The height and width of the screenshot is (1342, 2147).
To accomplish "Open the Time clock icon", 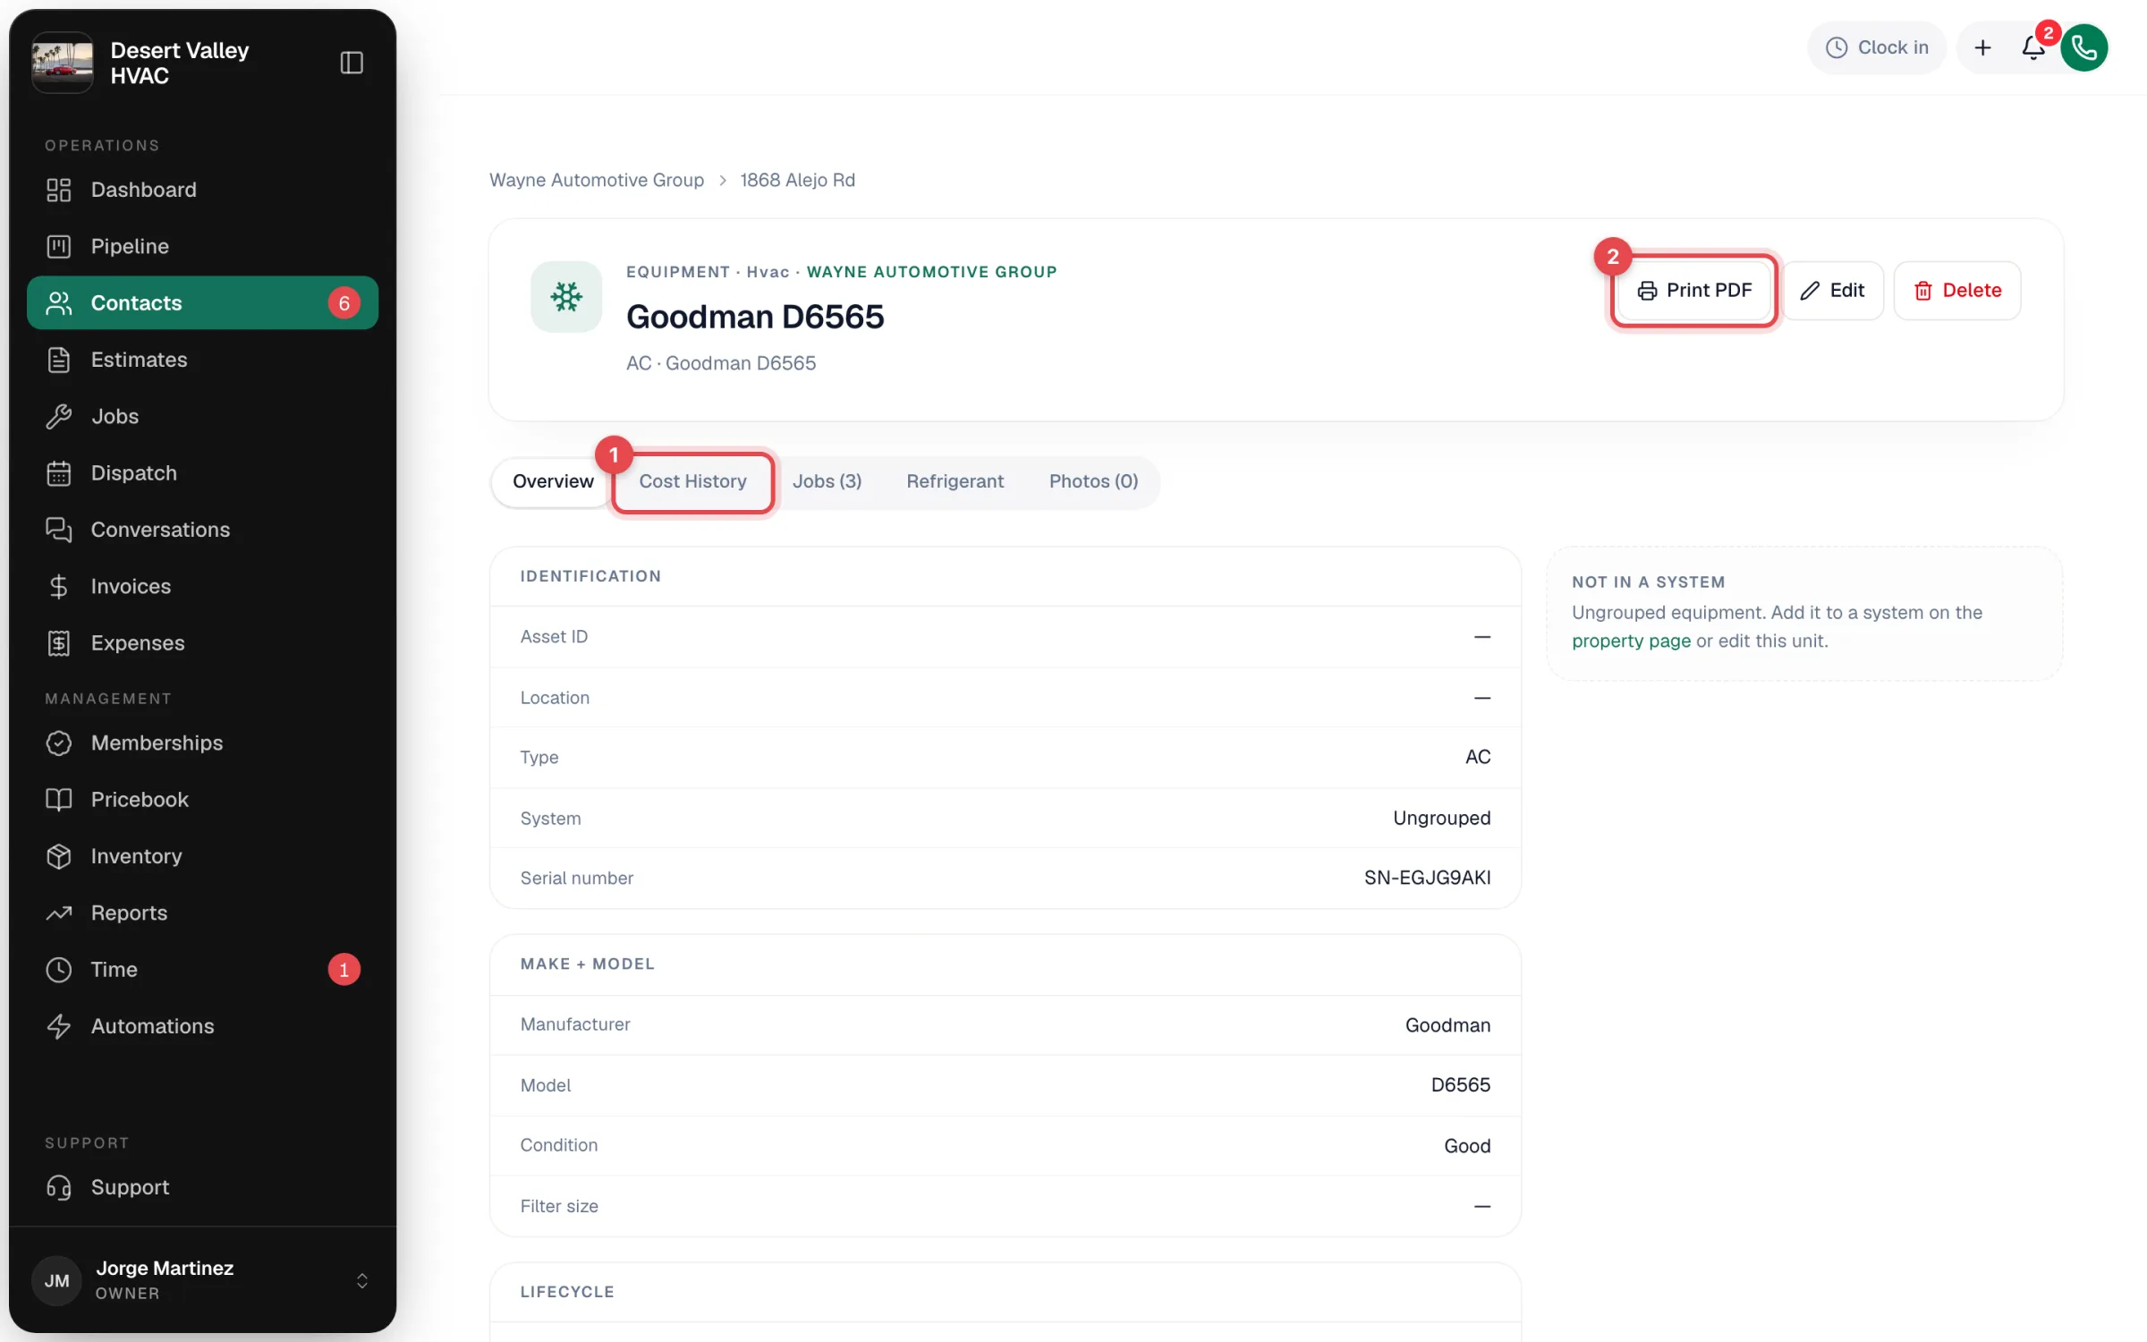I will [59, 970].
